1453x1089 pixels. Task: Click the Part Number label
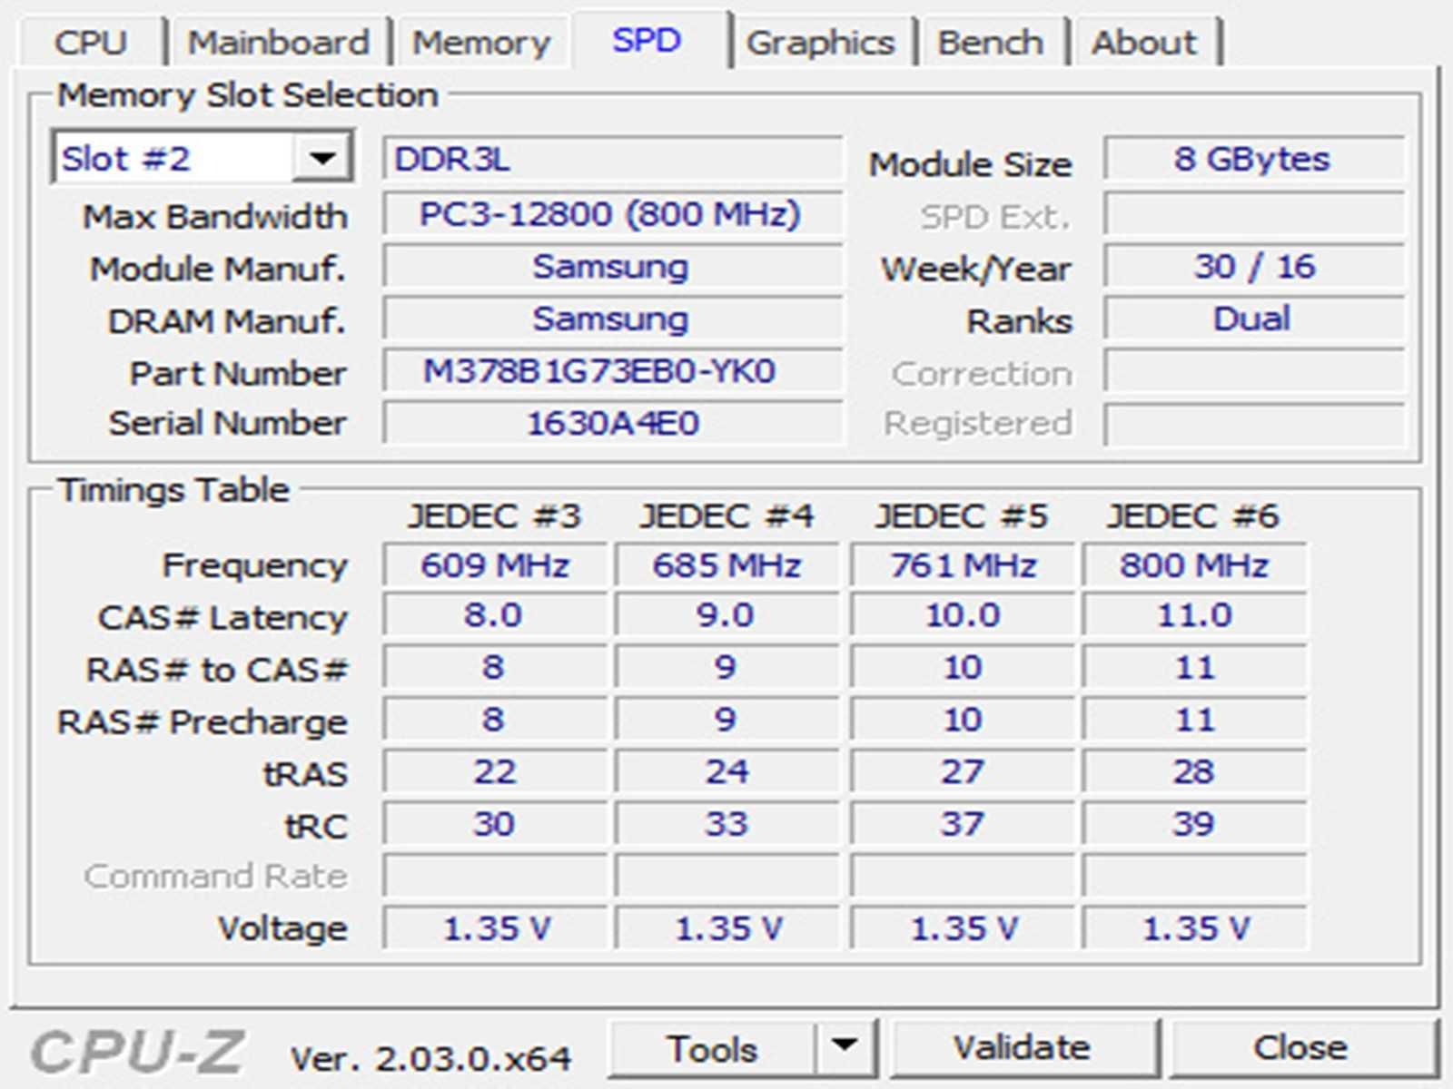(238, 374)
